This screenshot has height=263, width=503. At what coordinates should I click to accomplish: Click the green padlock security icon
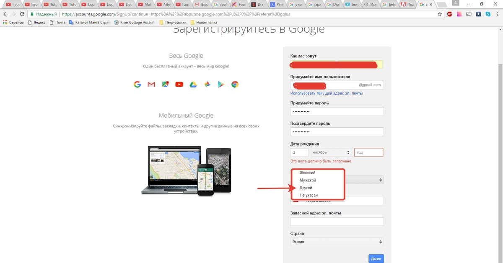(32, 14)
